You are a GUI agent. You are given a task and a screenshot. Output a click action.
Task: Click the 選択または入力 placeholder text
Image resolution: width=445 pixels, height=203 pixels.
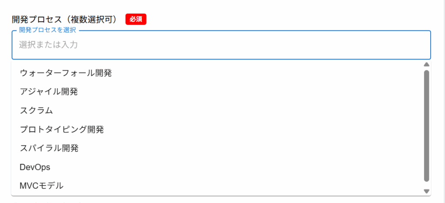[x=48, y=45]
